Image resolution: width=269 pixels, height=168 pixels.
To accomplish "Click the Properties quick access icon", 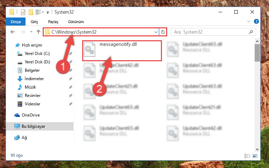I will coord(23,12).
